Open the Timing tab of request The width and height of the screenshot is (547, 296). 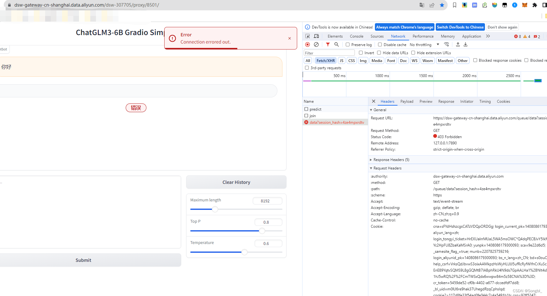485,101
